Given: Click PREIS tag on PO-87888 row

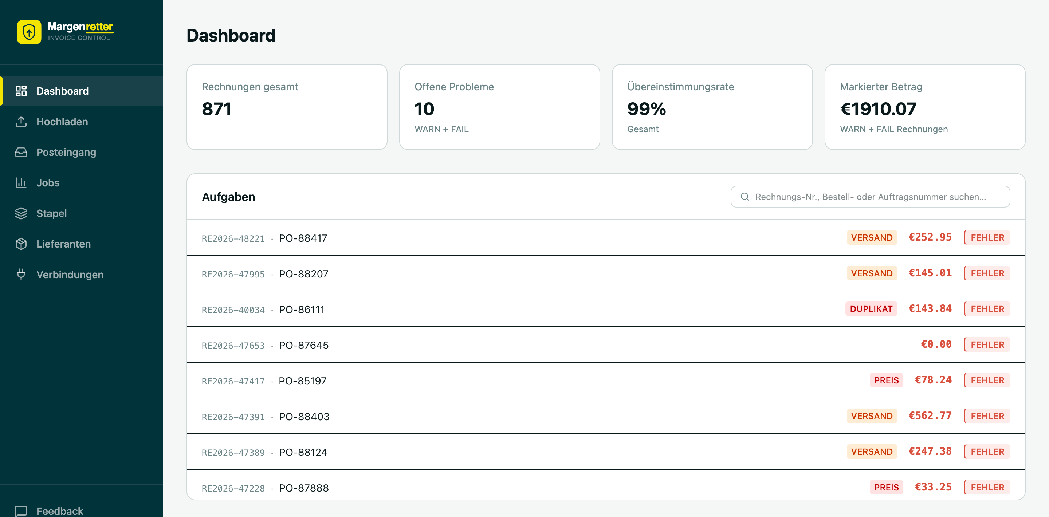Looking at the screenshot, I should coord(886,487).
